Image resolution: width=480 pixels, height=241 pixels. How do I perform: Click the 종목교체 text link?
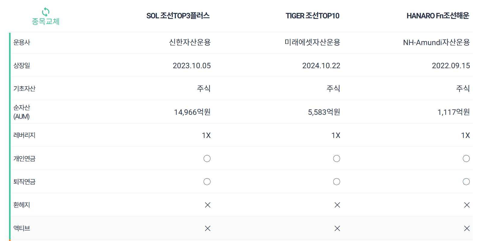click(x=46, y=22)
